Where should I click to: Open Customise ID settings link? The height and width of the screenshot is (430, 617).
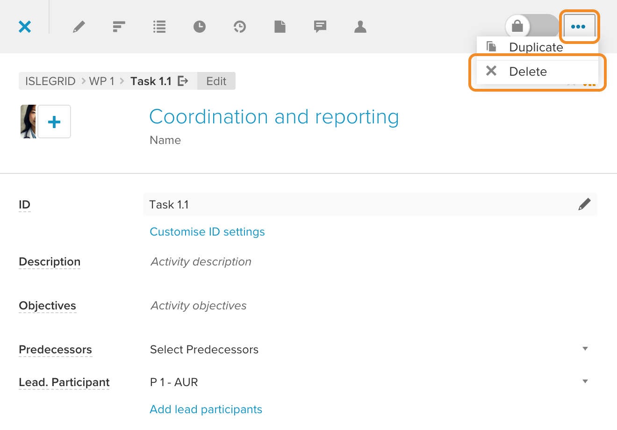tap(207, 232)
